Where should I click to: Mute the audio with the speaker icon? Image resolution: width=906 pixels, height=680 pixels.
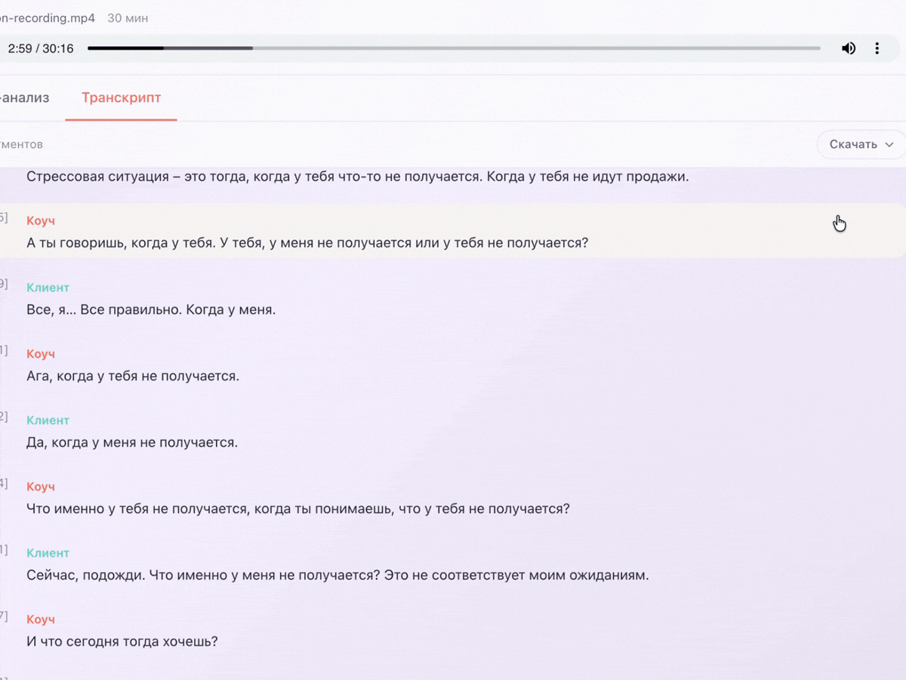coord(849,48)
